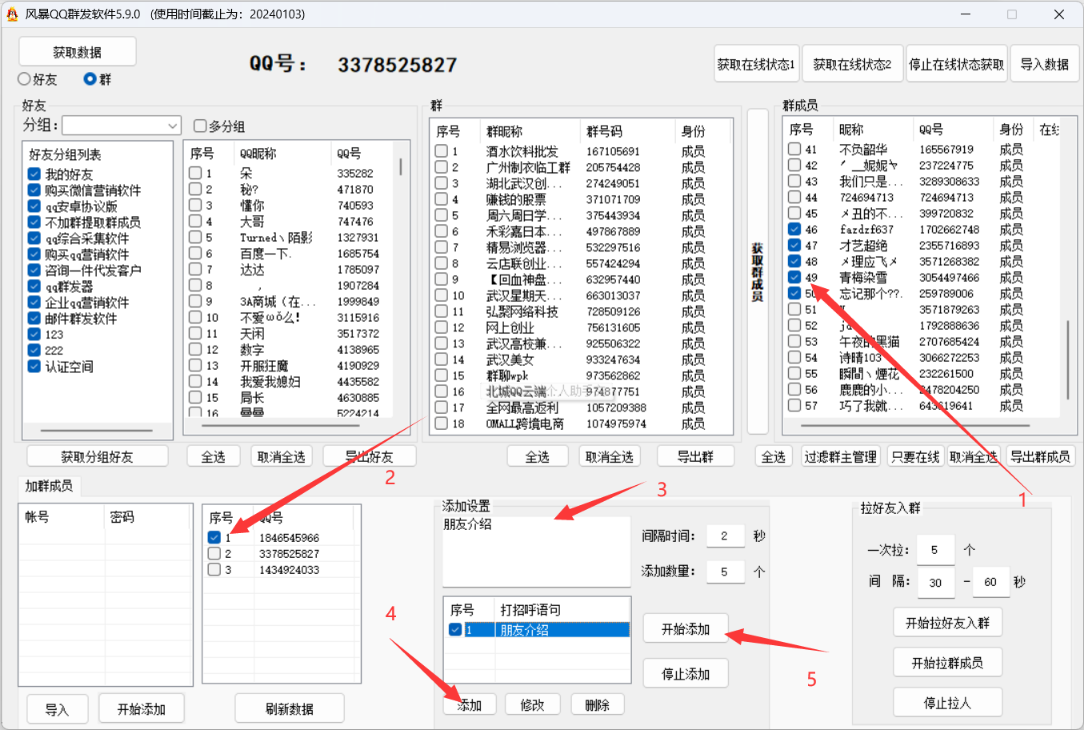
Task: Click 停止在线状态获取 button
Action: pyautogui.click(x=957, y=64)
